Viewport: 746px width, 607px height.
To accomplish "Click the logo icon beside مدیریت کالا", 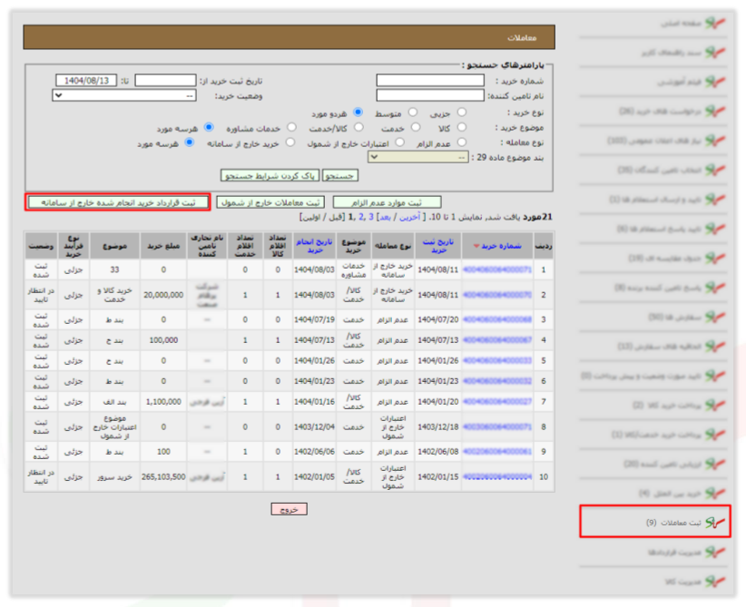I will 715,582.
